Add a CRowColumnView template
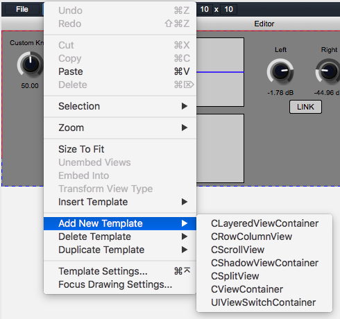The image size is (340, 319). click(264, 236)
